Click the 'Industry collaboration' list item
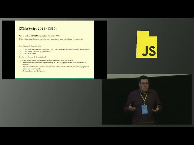The height and width of the screenshot is (145, 194). click(56, 68)
